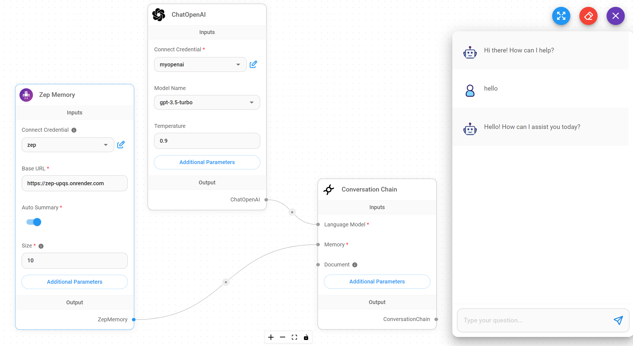
Task: Click the expand chat window icon
Action: pos(561,16)
